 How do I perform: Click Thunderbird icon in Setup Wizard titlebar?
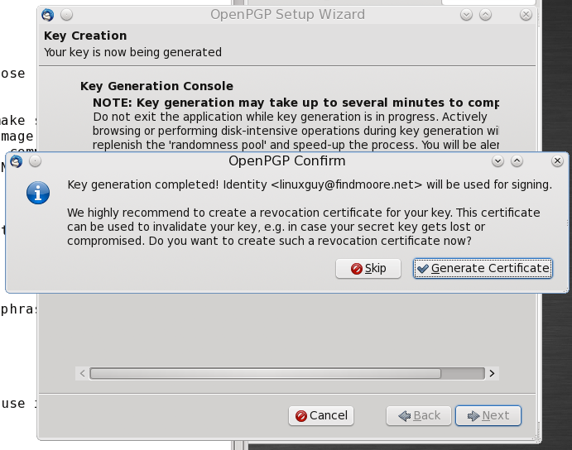(48, 15)
